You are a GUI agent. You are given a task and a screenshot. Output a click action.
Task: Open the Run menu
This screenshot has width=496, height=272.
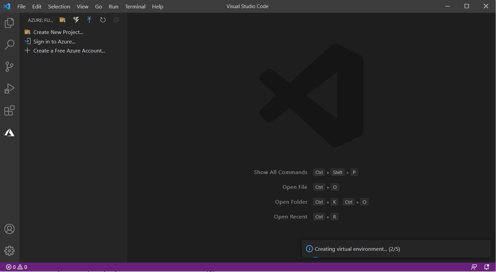[114, 6]
